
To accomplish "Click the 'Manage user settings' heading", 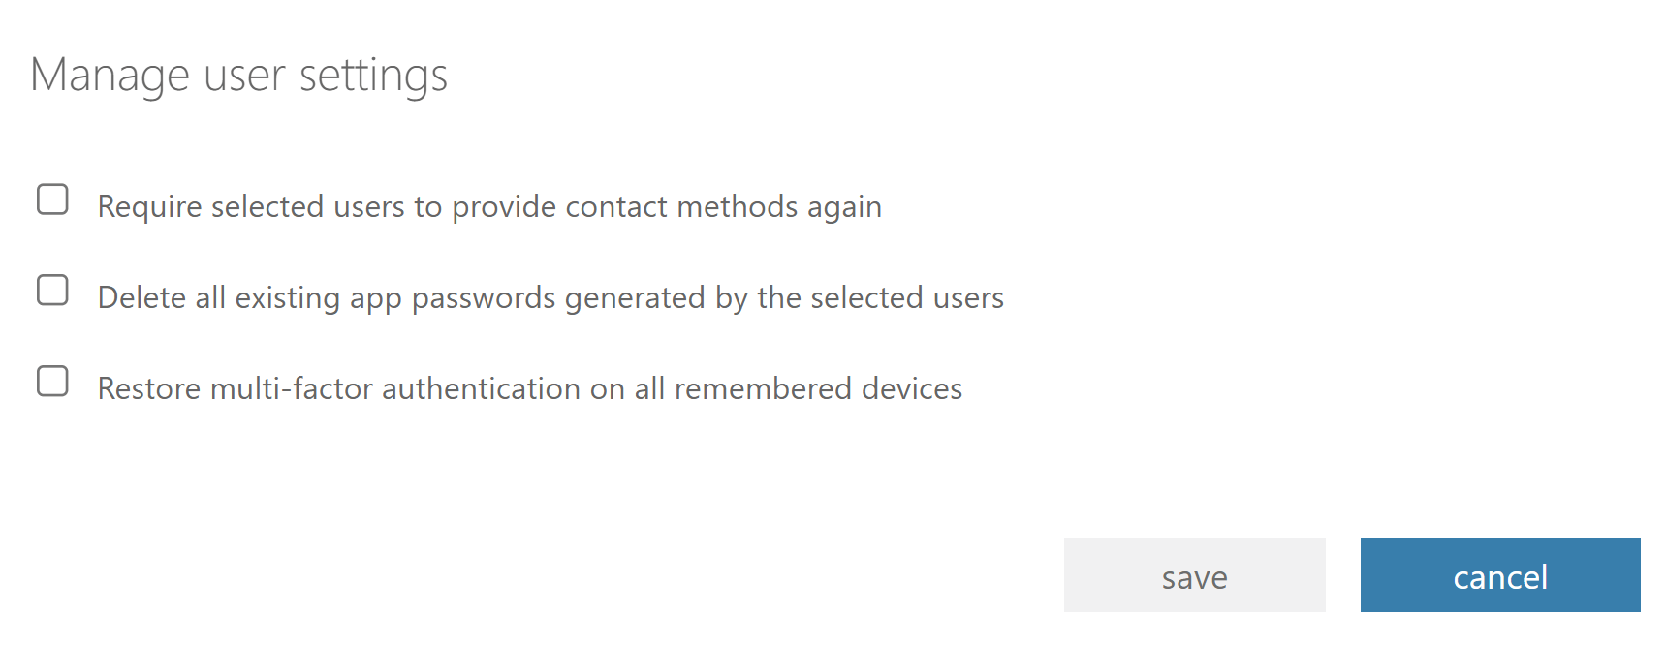I will (x=241, y=74).
